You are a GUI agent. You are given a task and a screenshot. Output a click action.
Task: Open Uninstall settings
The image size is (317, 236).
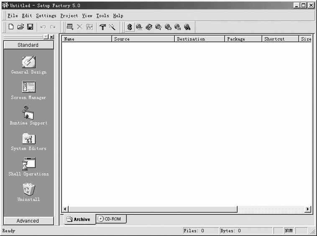click(x=28, y=193)
